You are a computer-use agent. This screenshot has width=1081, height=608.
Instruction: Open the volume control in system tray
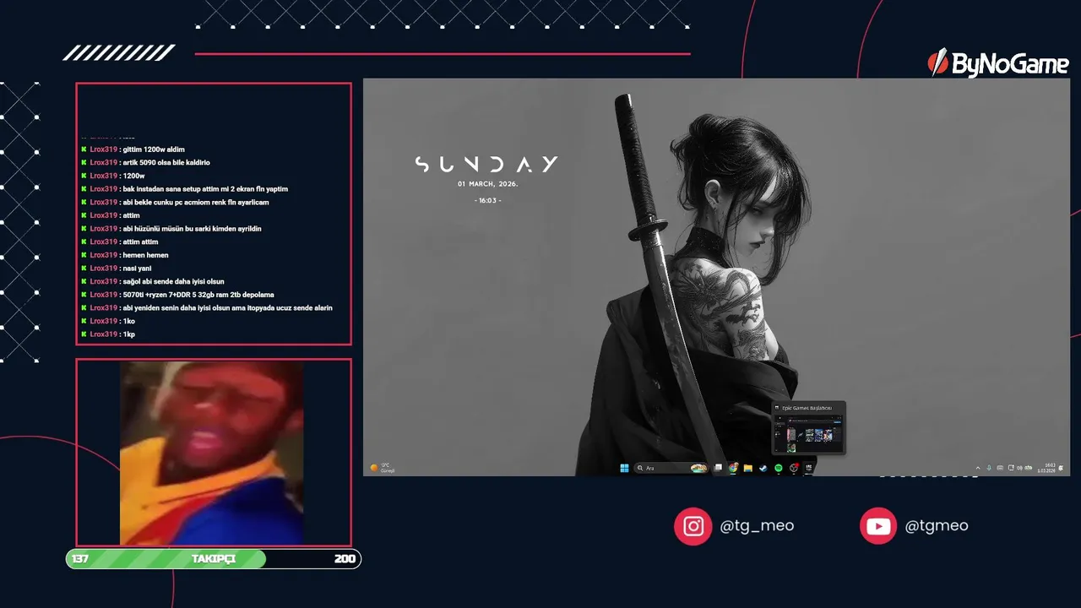pos(1020,468)
